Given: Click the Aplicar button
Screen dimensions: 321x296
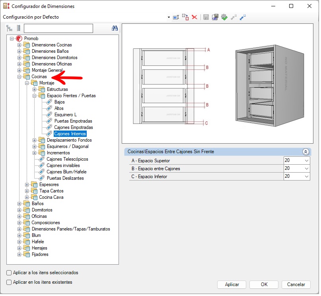Looking at the screenshot, I should [x=232, y=284].
